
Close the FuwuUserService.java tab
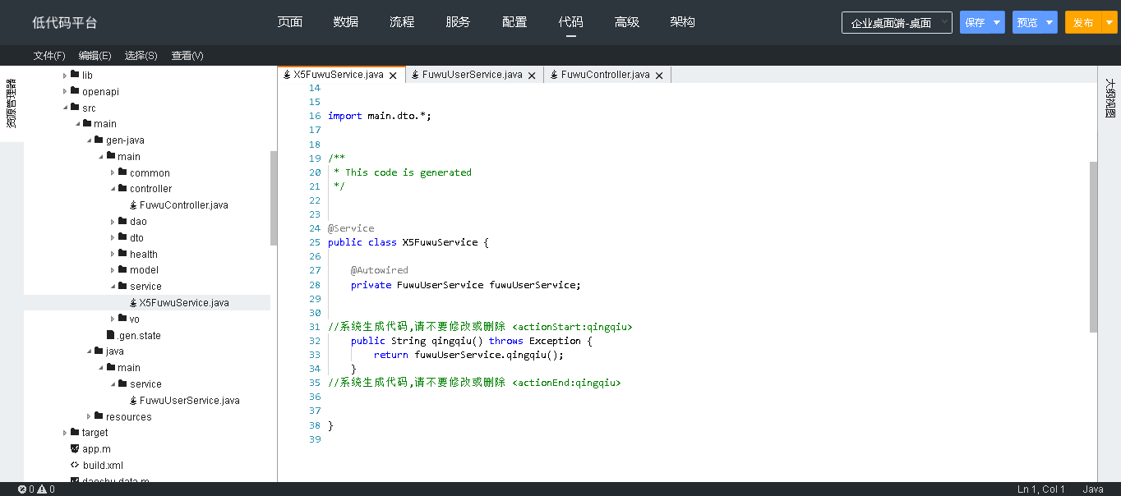pos(532,76)
